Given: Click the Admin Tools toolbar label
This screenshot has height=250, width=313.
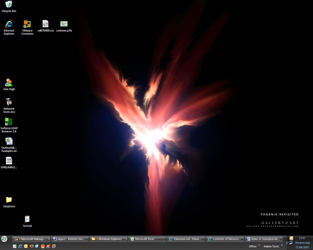Looking at the screenshot, I should pos(271,247).
